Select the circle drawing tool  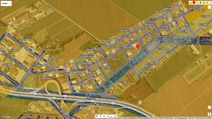104,116
